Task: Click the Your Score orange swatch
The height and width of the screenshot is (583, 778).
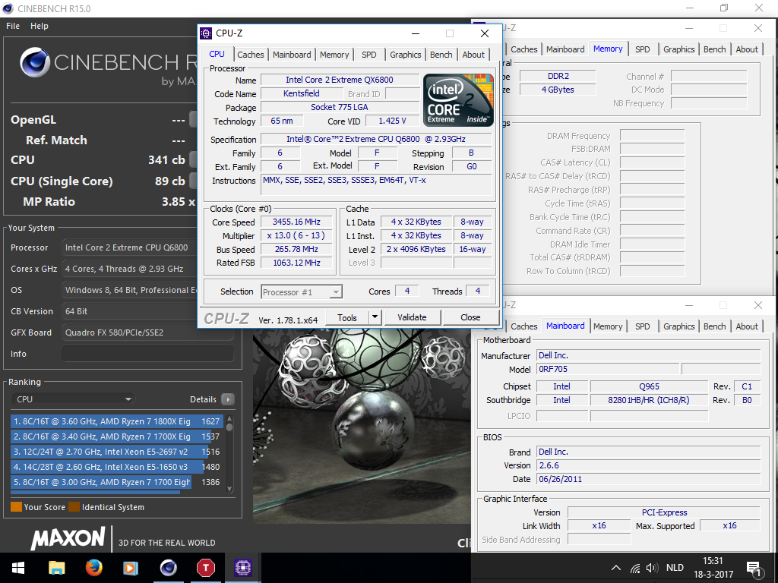Action: 17,506
